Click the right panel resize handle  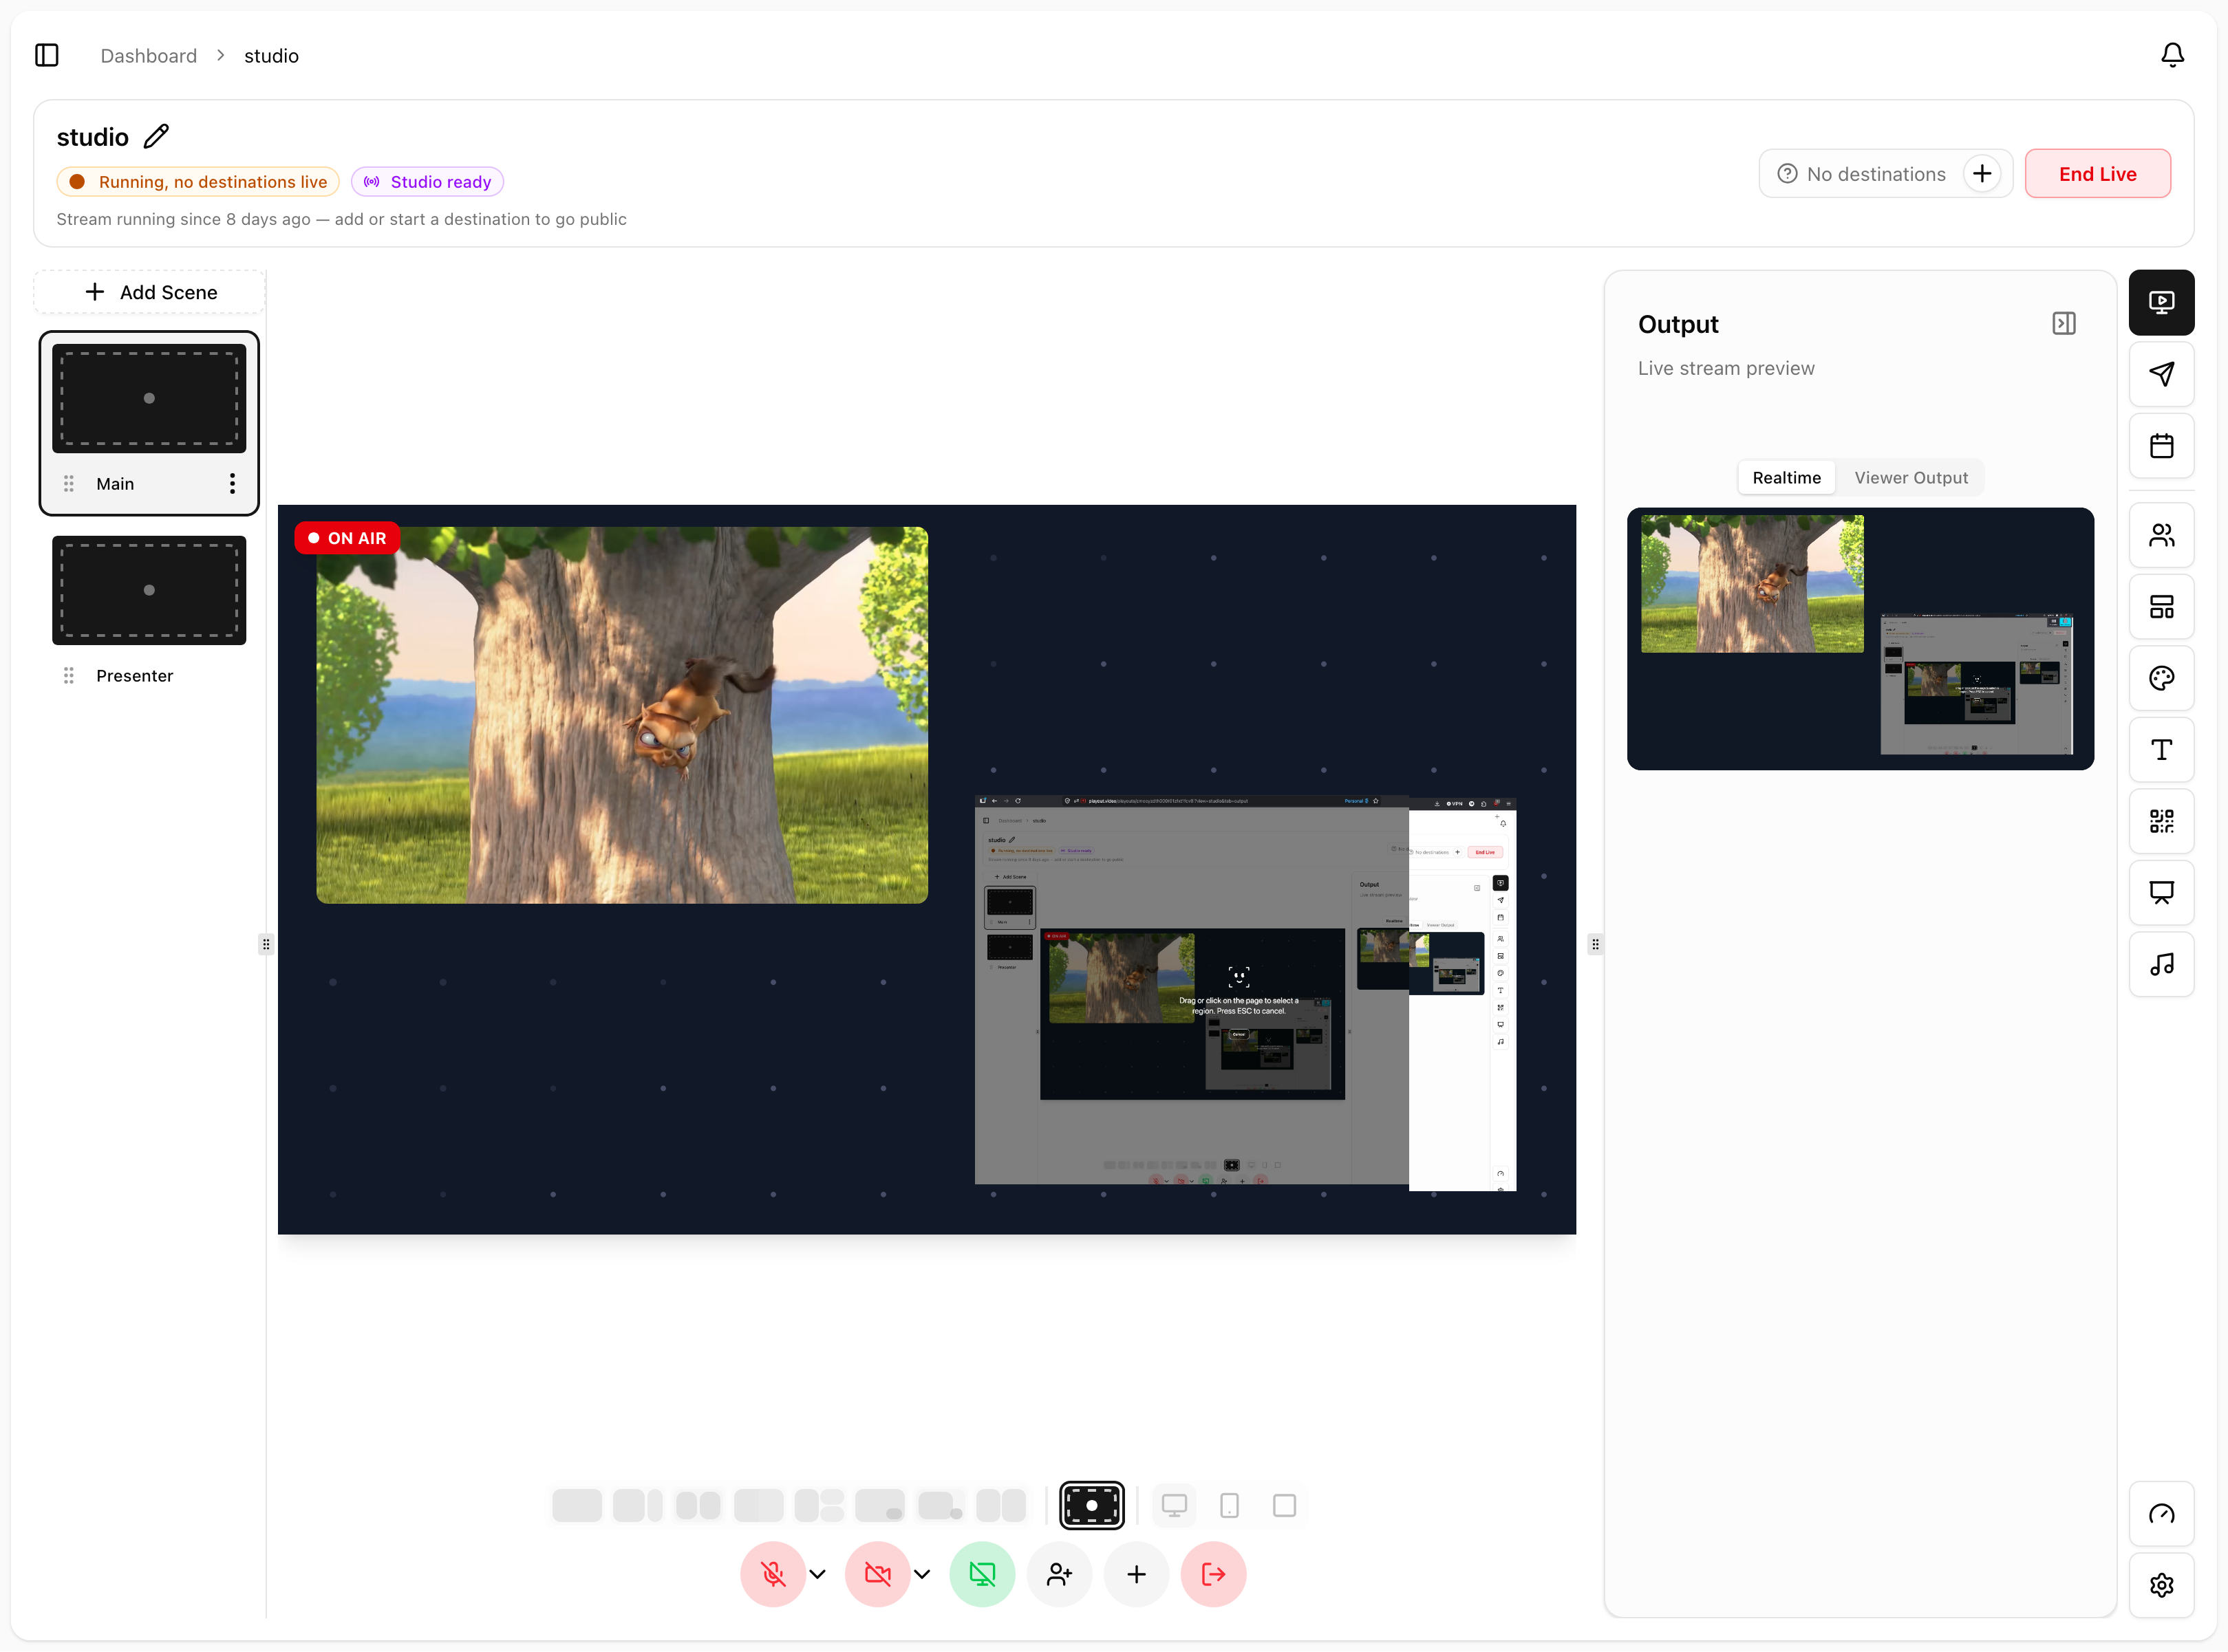tap(1596, 944)
